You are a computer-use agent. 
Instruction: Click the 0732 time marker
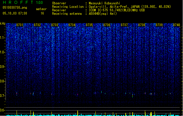click(37, 25)
